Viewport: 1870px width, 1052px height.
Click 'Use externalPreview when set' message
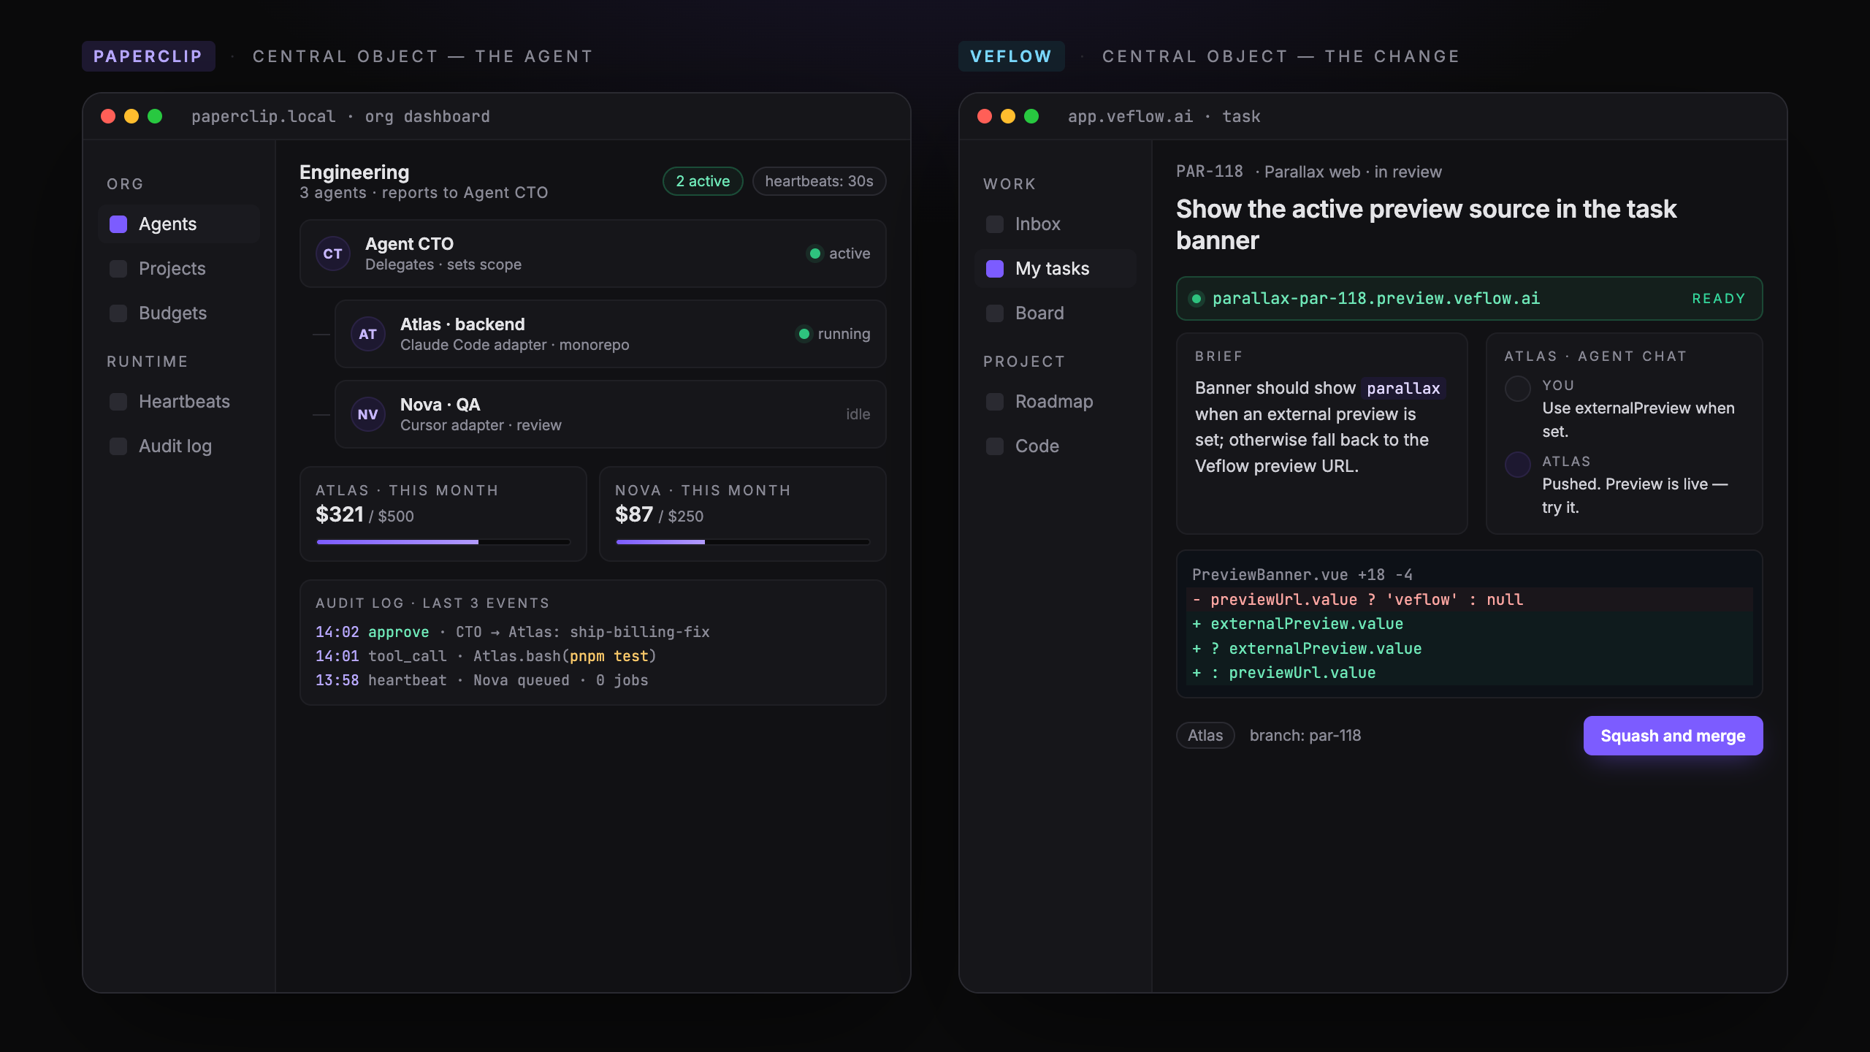pos(1638,419)
